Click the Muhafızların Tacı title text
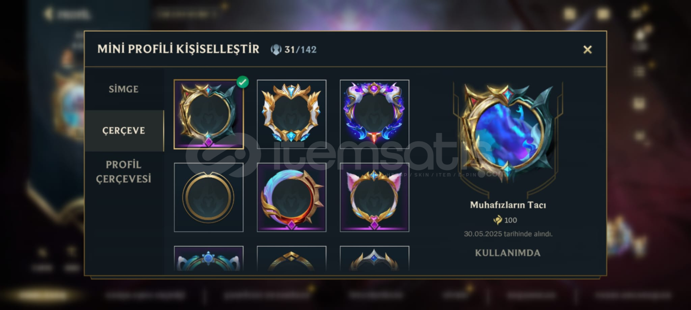 click(508, 205)
